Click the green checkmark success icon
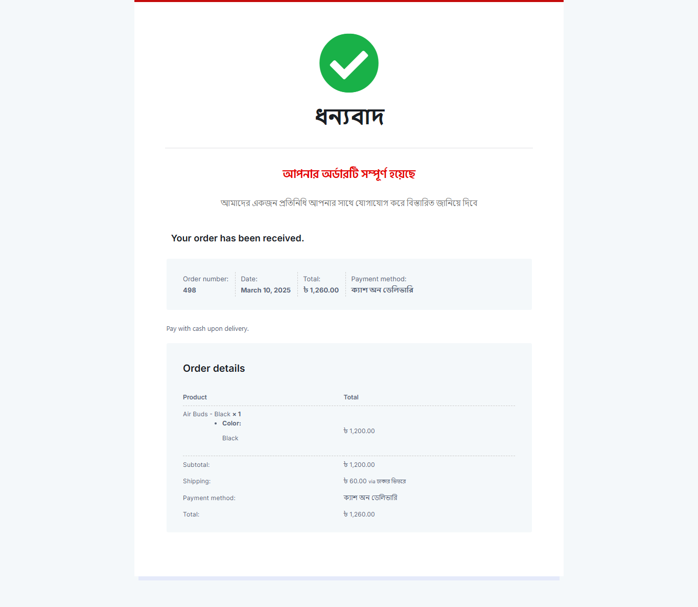This screenshot has height=607, width=698. 349,63
